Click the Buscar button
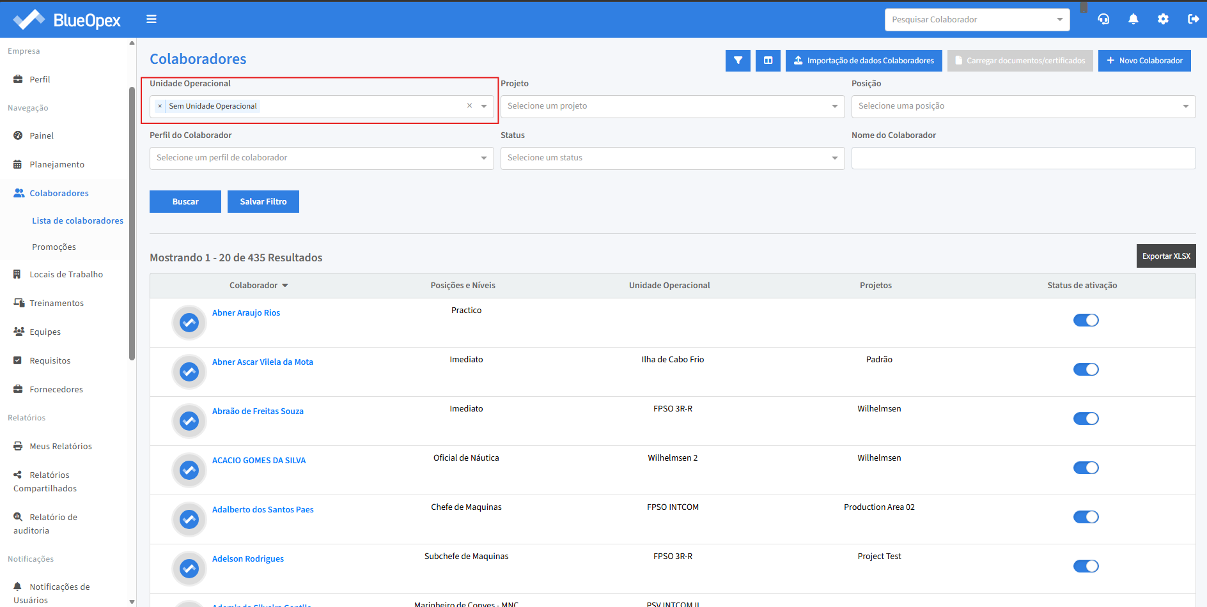This screenshot has height=607, width=1207. pyautogui.click(x=185, y=201)
